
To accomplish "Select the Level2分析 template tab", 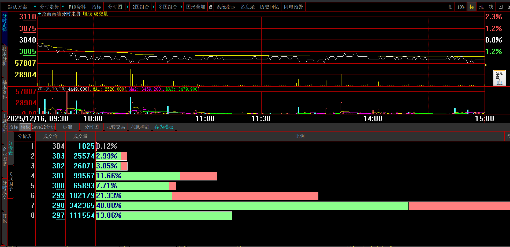I will point(43,127).
